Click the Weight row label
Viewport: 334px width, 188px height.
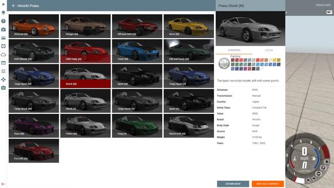point(221,137)
